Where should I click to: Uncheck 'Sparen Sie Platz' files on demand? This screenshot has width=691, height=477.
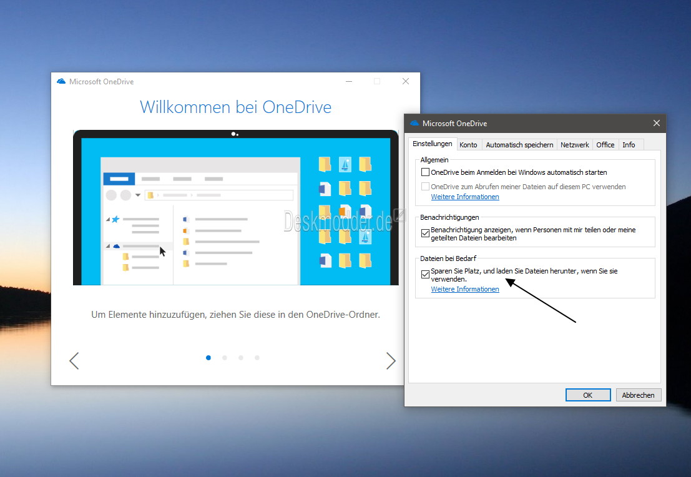[425, 274]
